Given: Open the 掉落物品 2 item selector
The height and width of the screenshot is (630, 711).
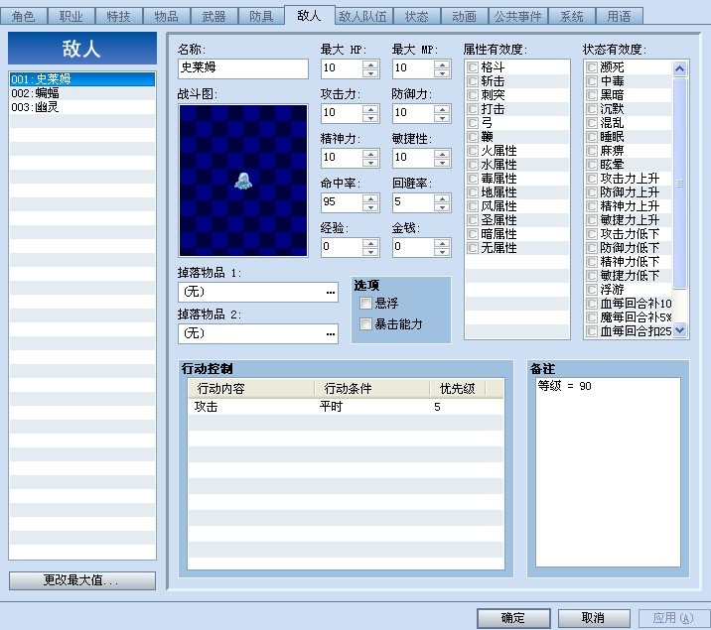Looking at the screenshot, I should (331, 333).
